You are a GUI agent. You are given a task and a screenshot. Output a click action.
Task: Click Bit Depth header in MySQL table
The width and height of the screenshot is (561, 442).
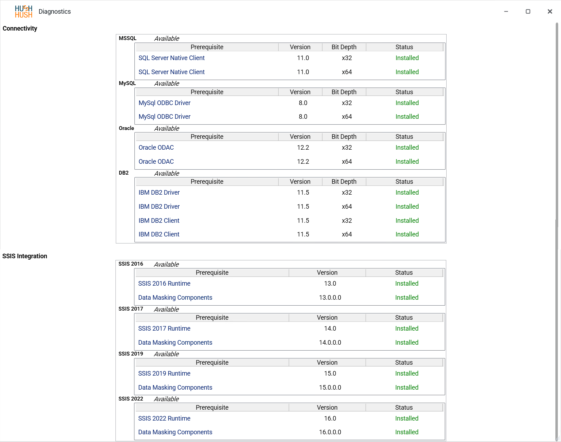click(344, 92)
